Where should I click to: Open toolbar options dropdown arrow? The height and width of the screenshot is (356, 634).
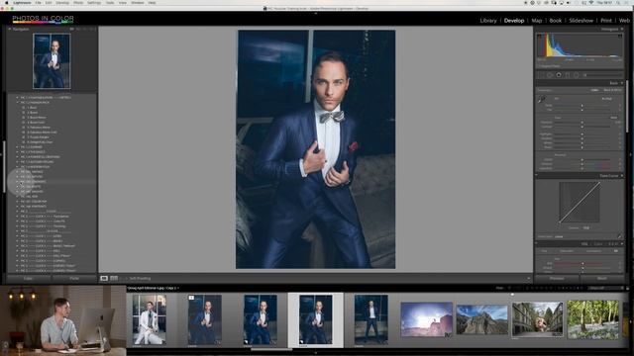pyautogui.click(x=528, y=279)
